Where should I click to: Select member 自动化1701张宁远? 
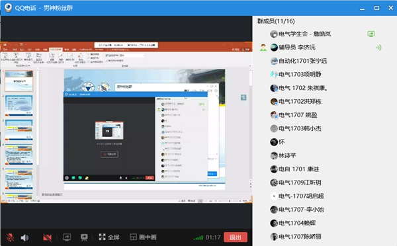[299, 61]
